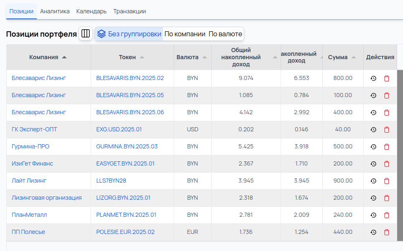Open the 'Транзакции' tab

pyautogui.click(x=129, y=11)
